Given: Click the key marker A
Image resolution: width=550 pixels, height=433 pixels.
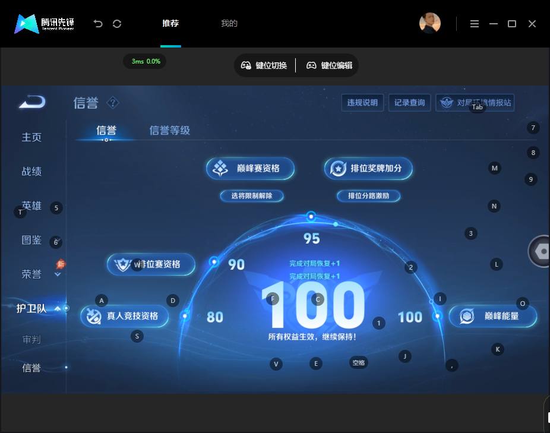Looking at the screenshot, I should (x=102, y=301).
